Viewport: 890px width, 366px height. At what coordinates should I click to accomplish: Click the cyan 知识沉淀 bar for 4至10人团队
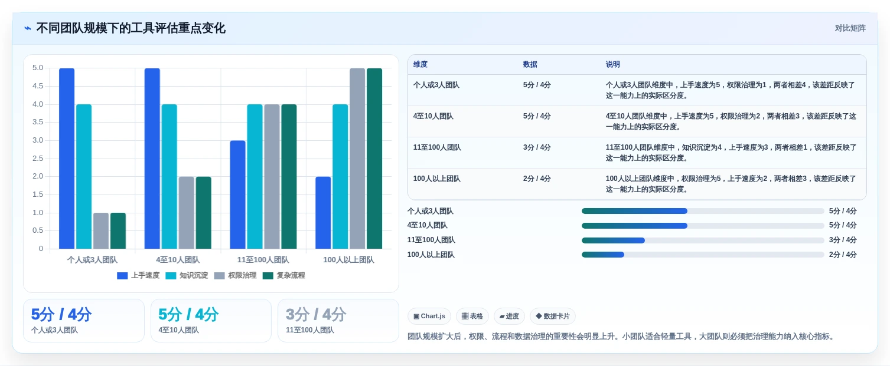(169, 176)
